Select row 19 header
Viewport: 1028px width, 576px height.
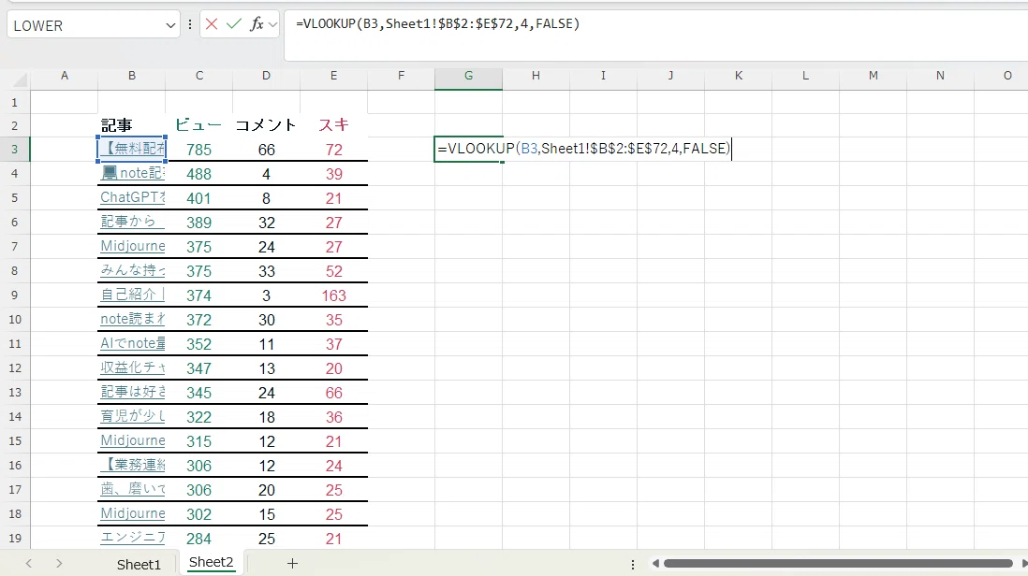point(15,538)
